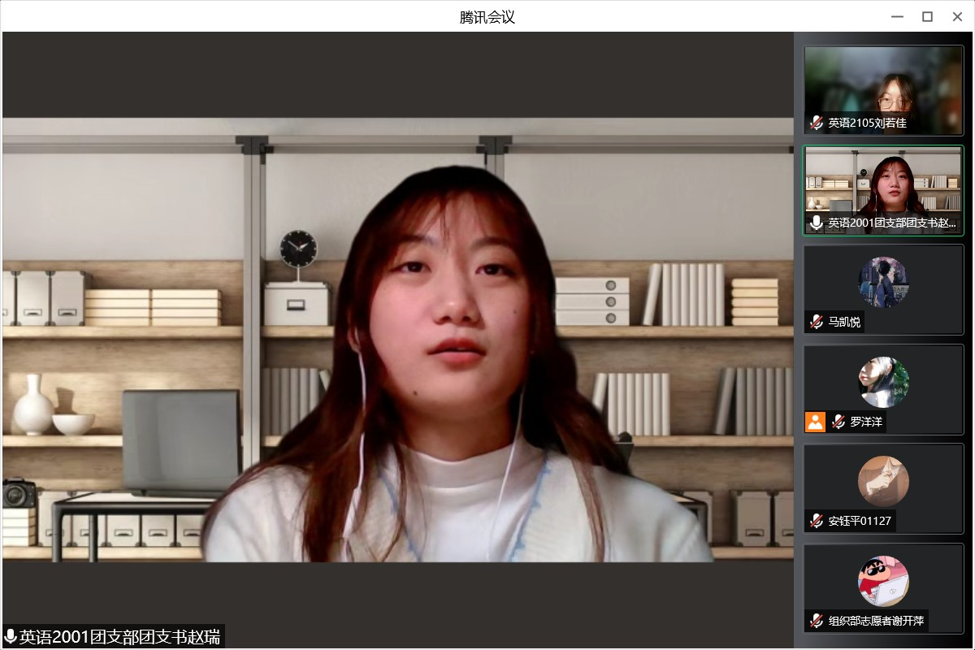975x650 pixels.
Task: Click the 英语2001团支部团支书赵瑞 label at bottom-left
Action: tap(119, 636)
